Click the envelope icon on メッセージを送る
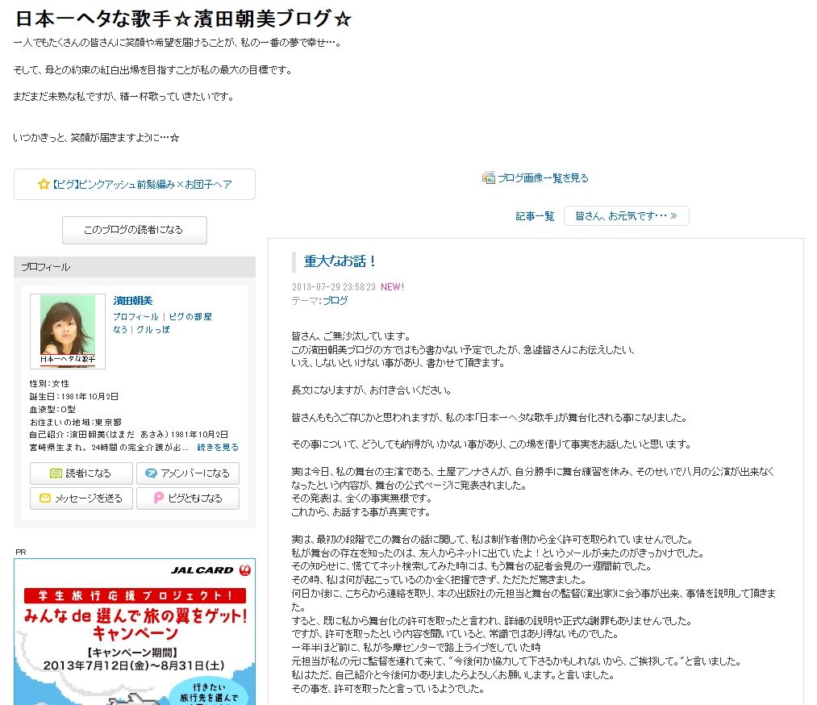Viewport: 817px width, 705px height. 45,499
